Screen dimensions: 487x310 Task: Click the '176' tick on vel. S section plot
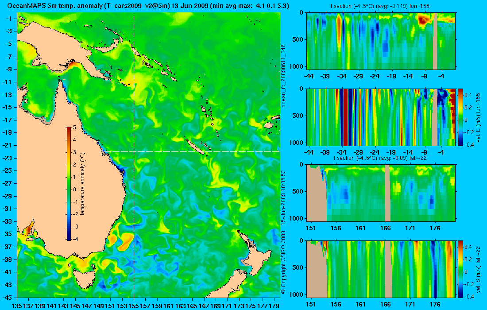pyautogui.click(x=435, y=304)
